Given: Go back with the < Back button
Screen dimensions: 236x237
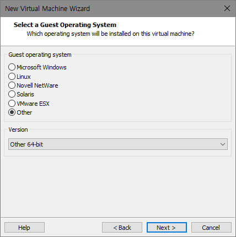Looking at the screenshot, I should pyautogui.click(x=122, y=228).
